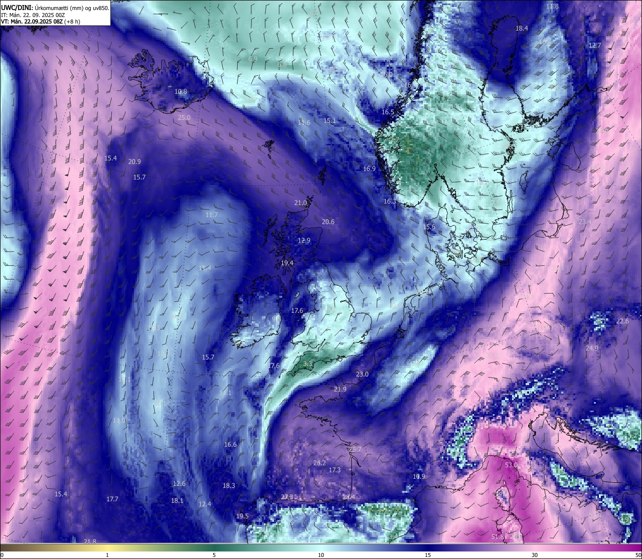This screenshot has width=642, height=559.
Task: Click the '21.9' value near Normandy
Action: point(340,390)
